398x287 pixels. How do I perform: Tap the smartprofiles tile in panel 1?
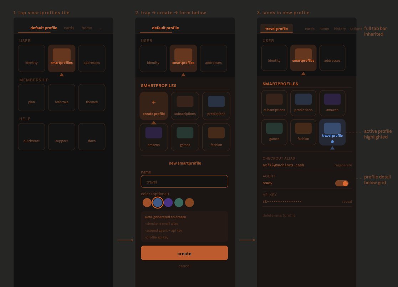click(x=62, y=59)
